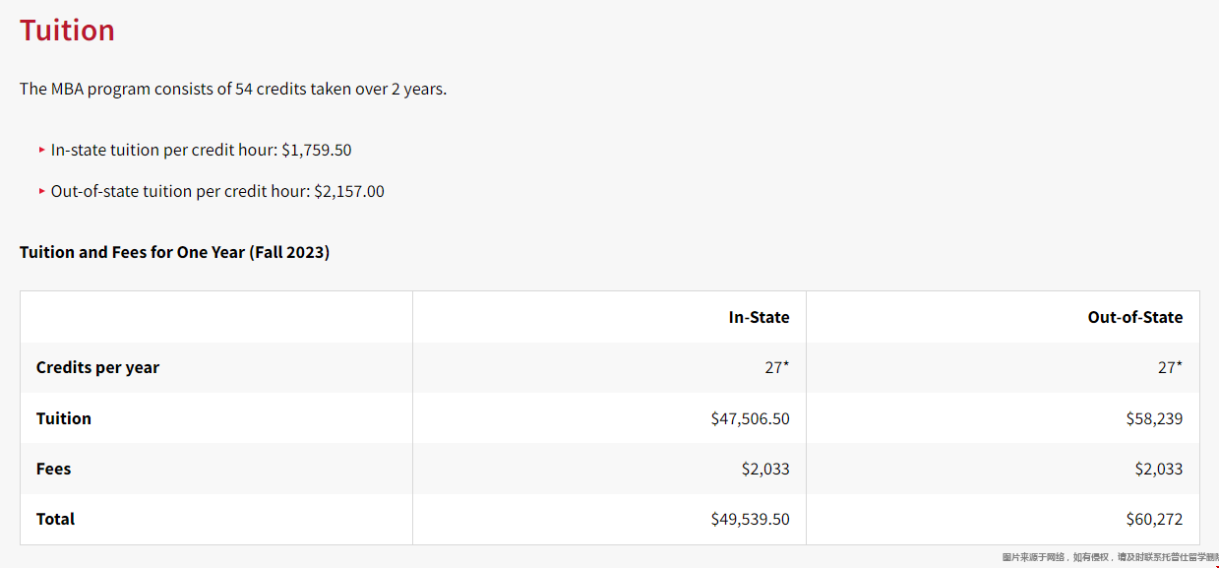Select the $49,539.50 in-state total
This screenshot has width=1219, height=568.
click(x=750, y=519)
